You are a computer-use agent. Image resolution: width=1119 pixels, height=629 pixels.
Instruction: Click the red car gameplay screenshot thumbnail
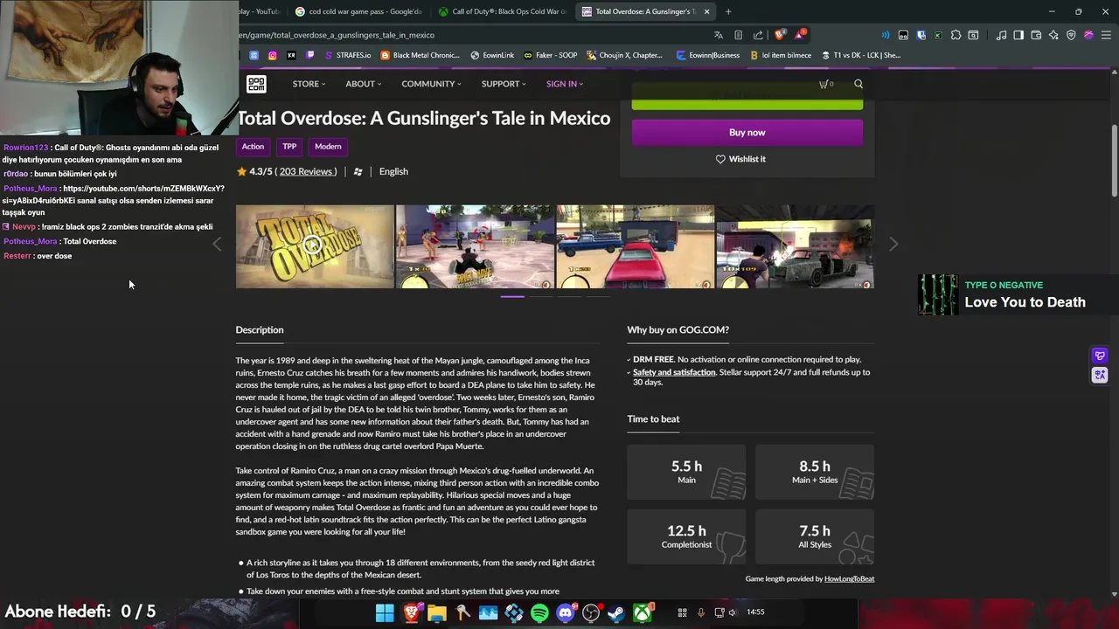coord(636,246)
